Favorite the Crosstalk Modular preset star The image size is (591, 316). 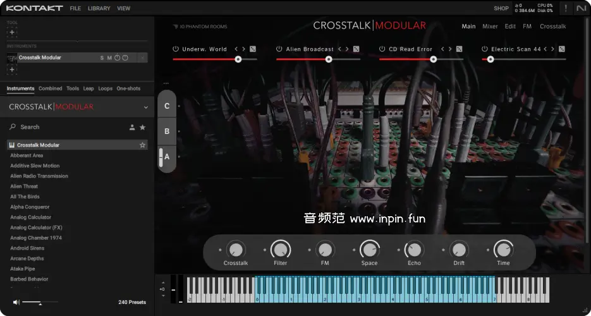[x=142, y=145]
